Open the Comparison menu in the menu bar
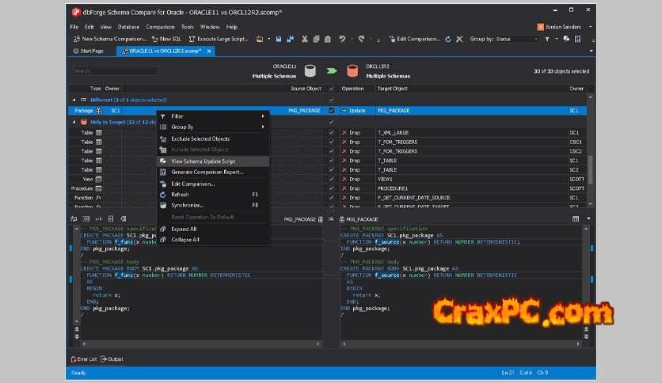The width and height of the screenshot is (662, 383). [x=160, y=27]
